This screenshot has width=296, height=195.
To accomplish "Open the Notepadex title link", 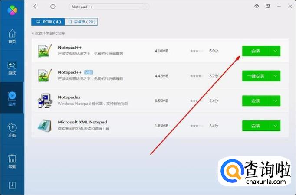I will tap(69, 97).
